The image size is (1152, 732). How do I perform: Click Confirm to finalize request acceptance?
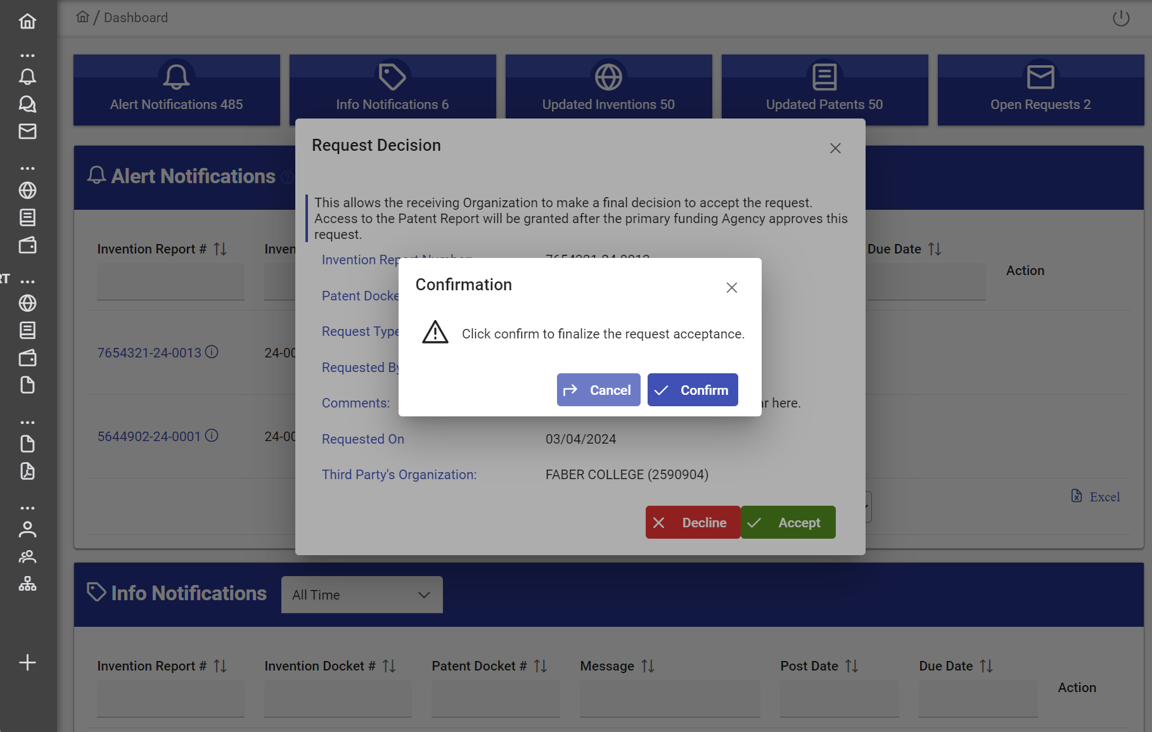coord(692,390)
